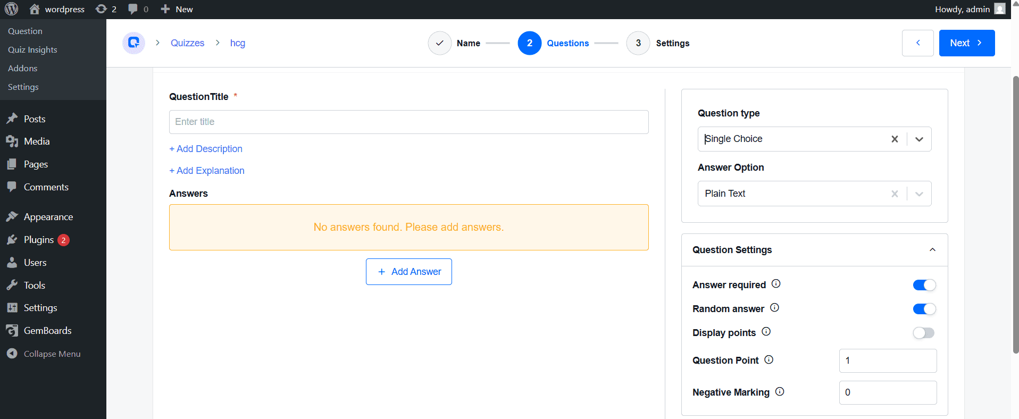
Task: Click the Negative Marking number field
Action: coord(888,392)
